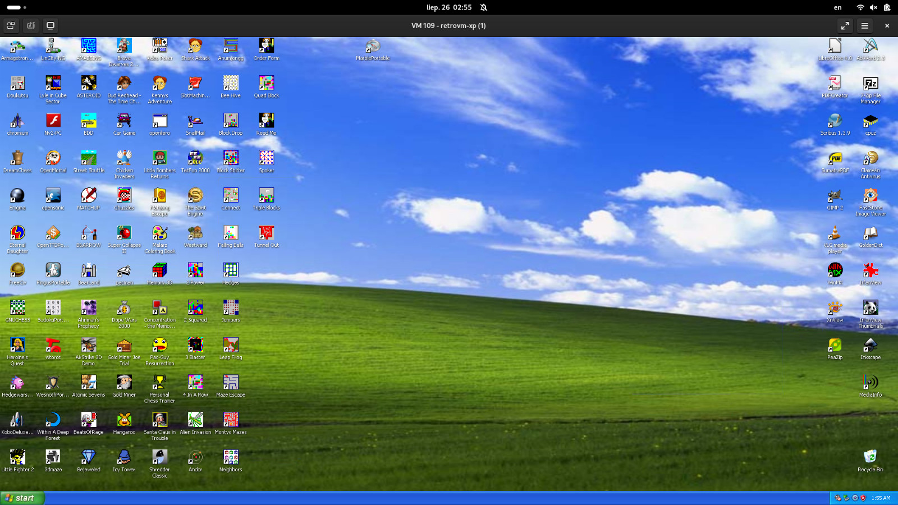Select the Enigma ball icon

17,195
